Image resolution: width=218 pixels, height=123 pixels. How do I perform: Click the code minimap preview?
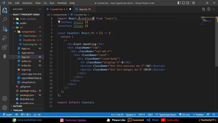coord(208,20)
